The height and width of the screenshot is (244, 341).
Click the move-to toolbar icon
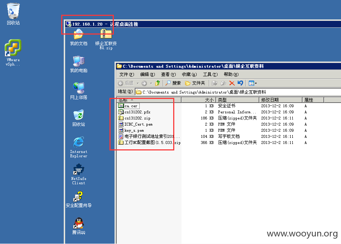[214, 83]
